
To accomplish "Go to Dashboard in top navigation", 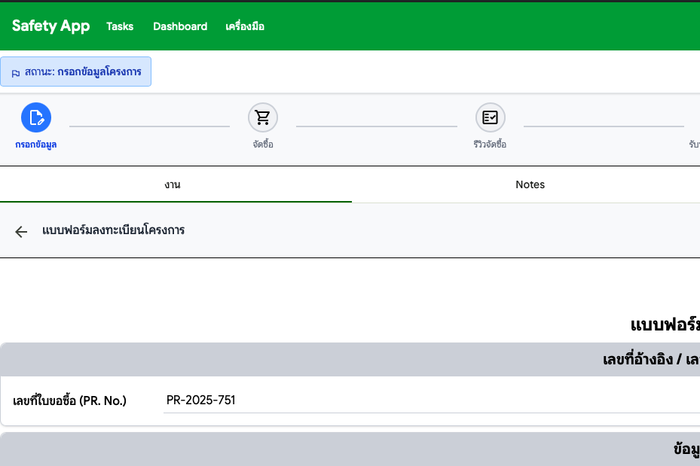I will (180, 26).
